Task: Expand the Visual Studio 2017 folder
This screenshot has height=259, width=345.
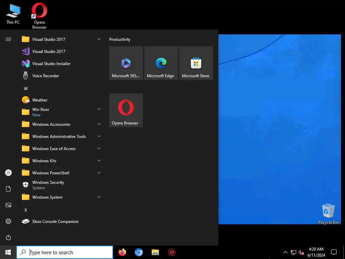Action: tap(61, 39)
